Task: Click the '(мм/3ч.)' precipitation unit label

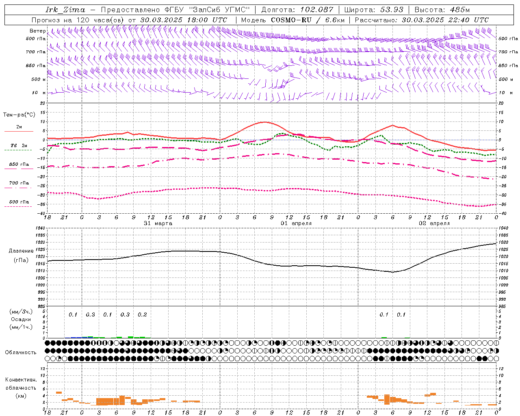Action: click(21, 312)
